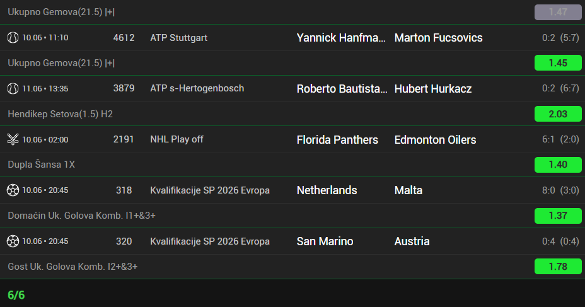Click the 1.78 odds for Gost Uk. Golova
Viewport: 585px width, 307px height.
pyautogui.click(x=558, y=267)
